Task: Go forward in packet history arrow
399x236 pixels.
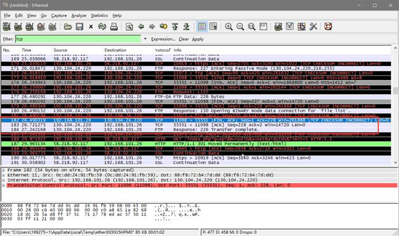Action: (152, 26)
